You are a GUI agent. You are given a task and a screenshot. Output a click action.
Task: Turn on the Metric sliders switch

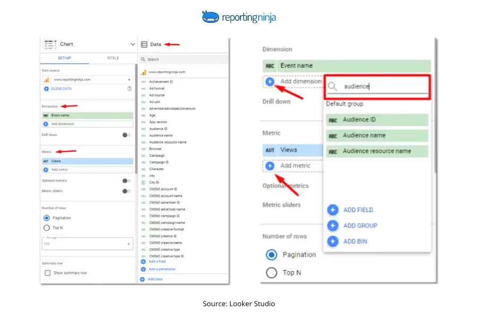tap(126, 191)
